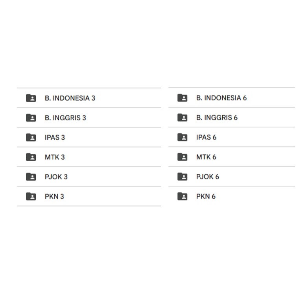Open the B. INGGRIS 3 folder name
This screenshot has height=297, width=297.
65,118
